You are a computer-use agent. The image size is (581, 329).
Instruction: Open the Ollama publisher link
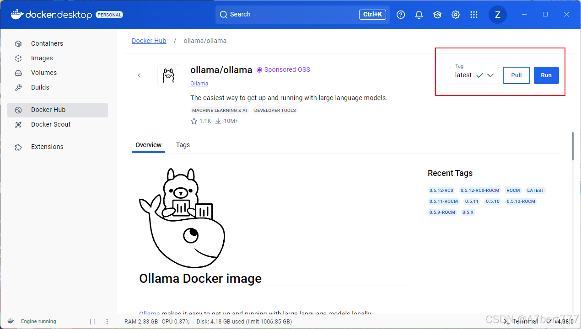coord(199,84)
